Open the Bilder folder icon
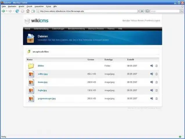Viewport: 185px width, 139px height. (x=31, y=66)
